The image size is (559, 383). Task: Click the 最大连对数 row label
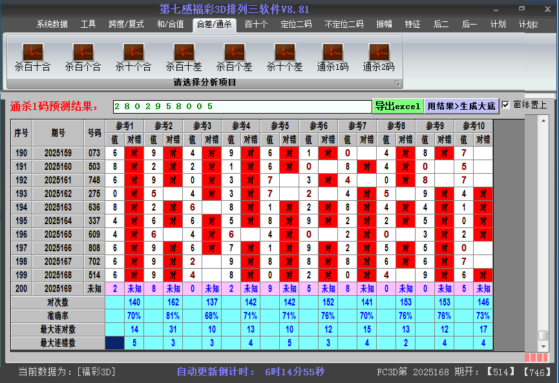coord(58,329)
